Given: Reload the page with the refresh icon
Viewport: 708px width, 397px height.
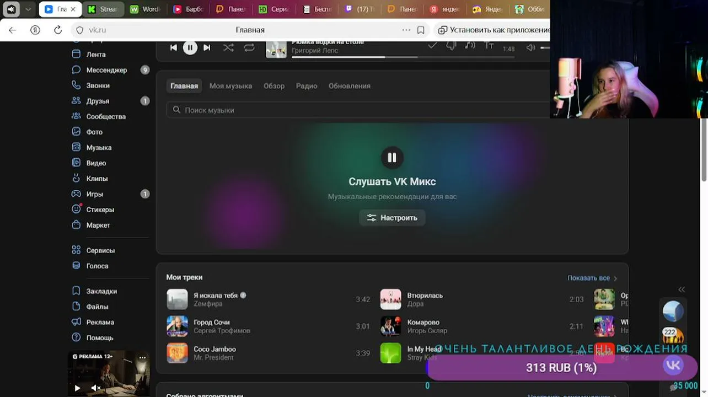Looking at the screenshot, I should pyautogui.click(x=58, y=30).
